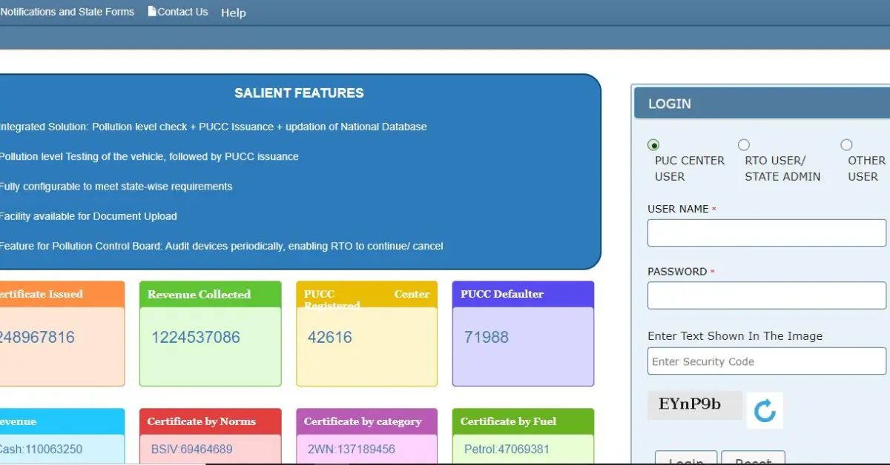This screenshot has height=465, width=890.
Task: Click the Contact Us document icon
Action: point(152,11)
